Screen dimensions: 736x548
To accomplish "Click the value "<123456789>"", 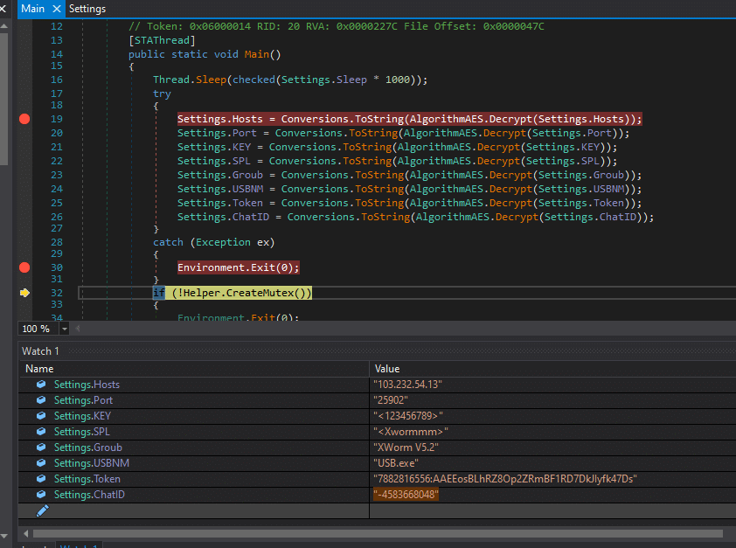I will click(x=408, y=416).
